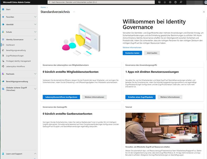This screenshot has height=159, width=207.
Task: Click 'Governance des Anwendungszugriffs' card title
Action: click(141, 65)
